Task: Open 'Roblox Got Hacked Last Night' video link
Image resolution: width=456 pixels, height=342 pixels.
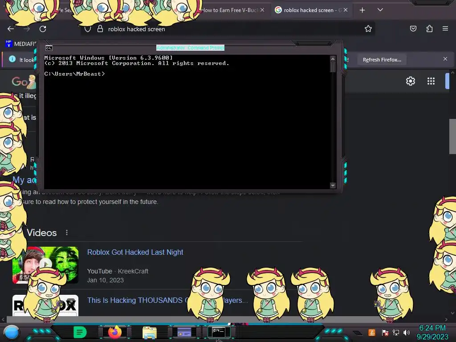Action: 135,252
